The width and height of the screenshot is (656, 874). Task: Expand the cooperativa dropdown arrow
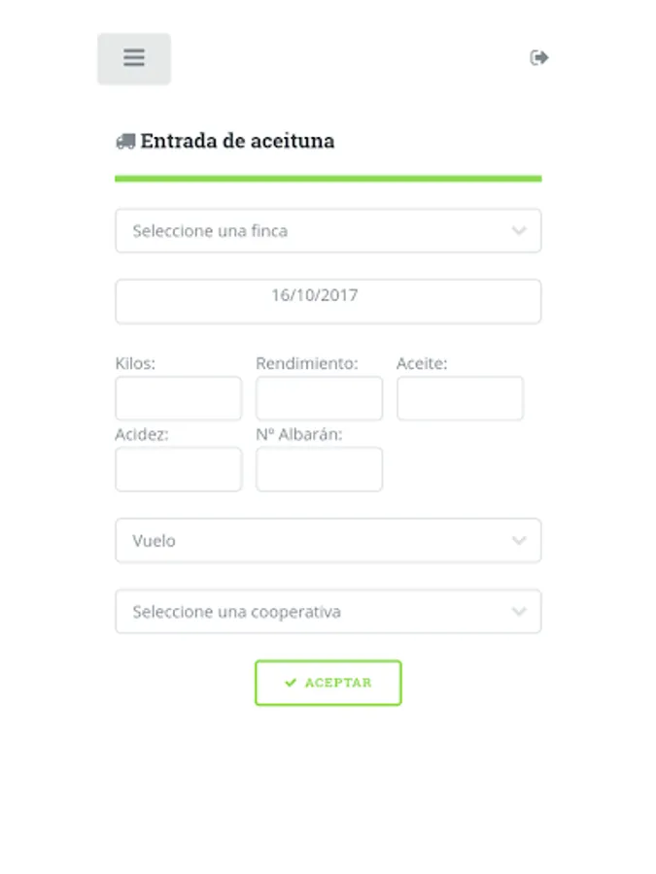(x=519, y=612)
